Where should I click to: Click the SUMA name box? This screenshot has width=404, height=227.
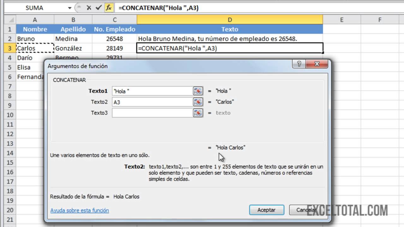pyautogui.click(x=35, y=8)
